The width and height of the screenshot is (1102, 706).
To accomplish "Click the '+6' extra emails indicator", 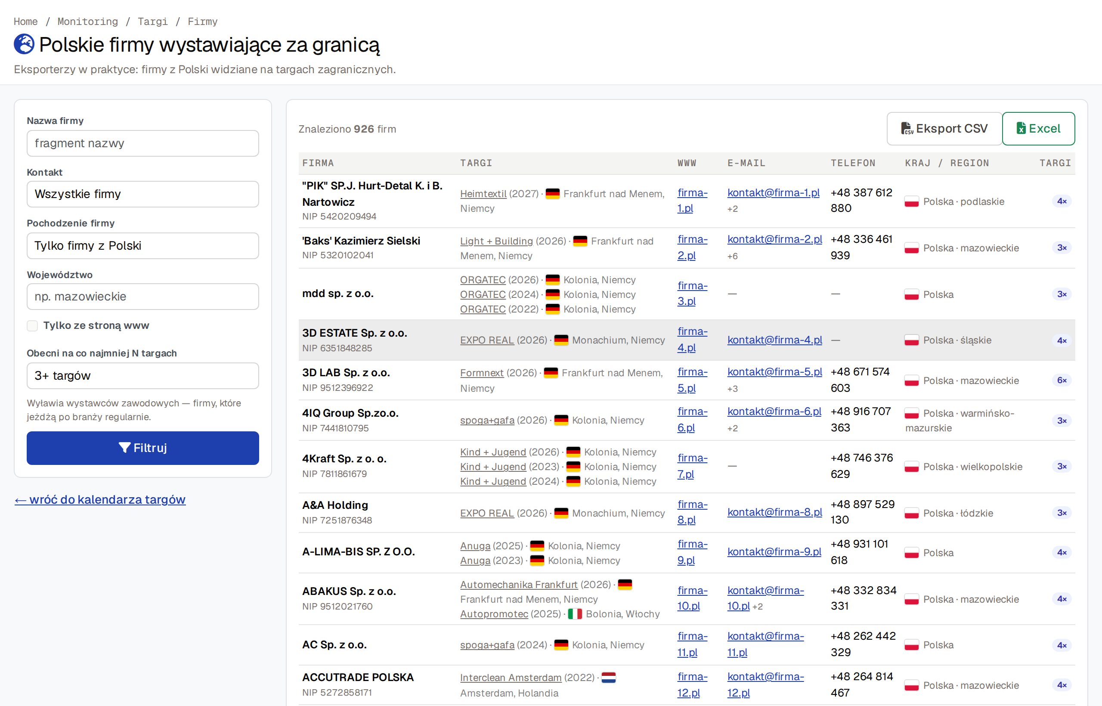I will point(733,256).
